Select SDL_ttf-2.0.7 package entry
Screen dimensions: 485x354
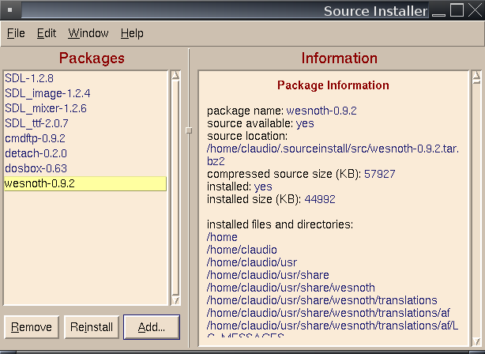(x=36, y=123)
